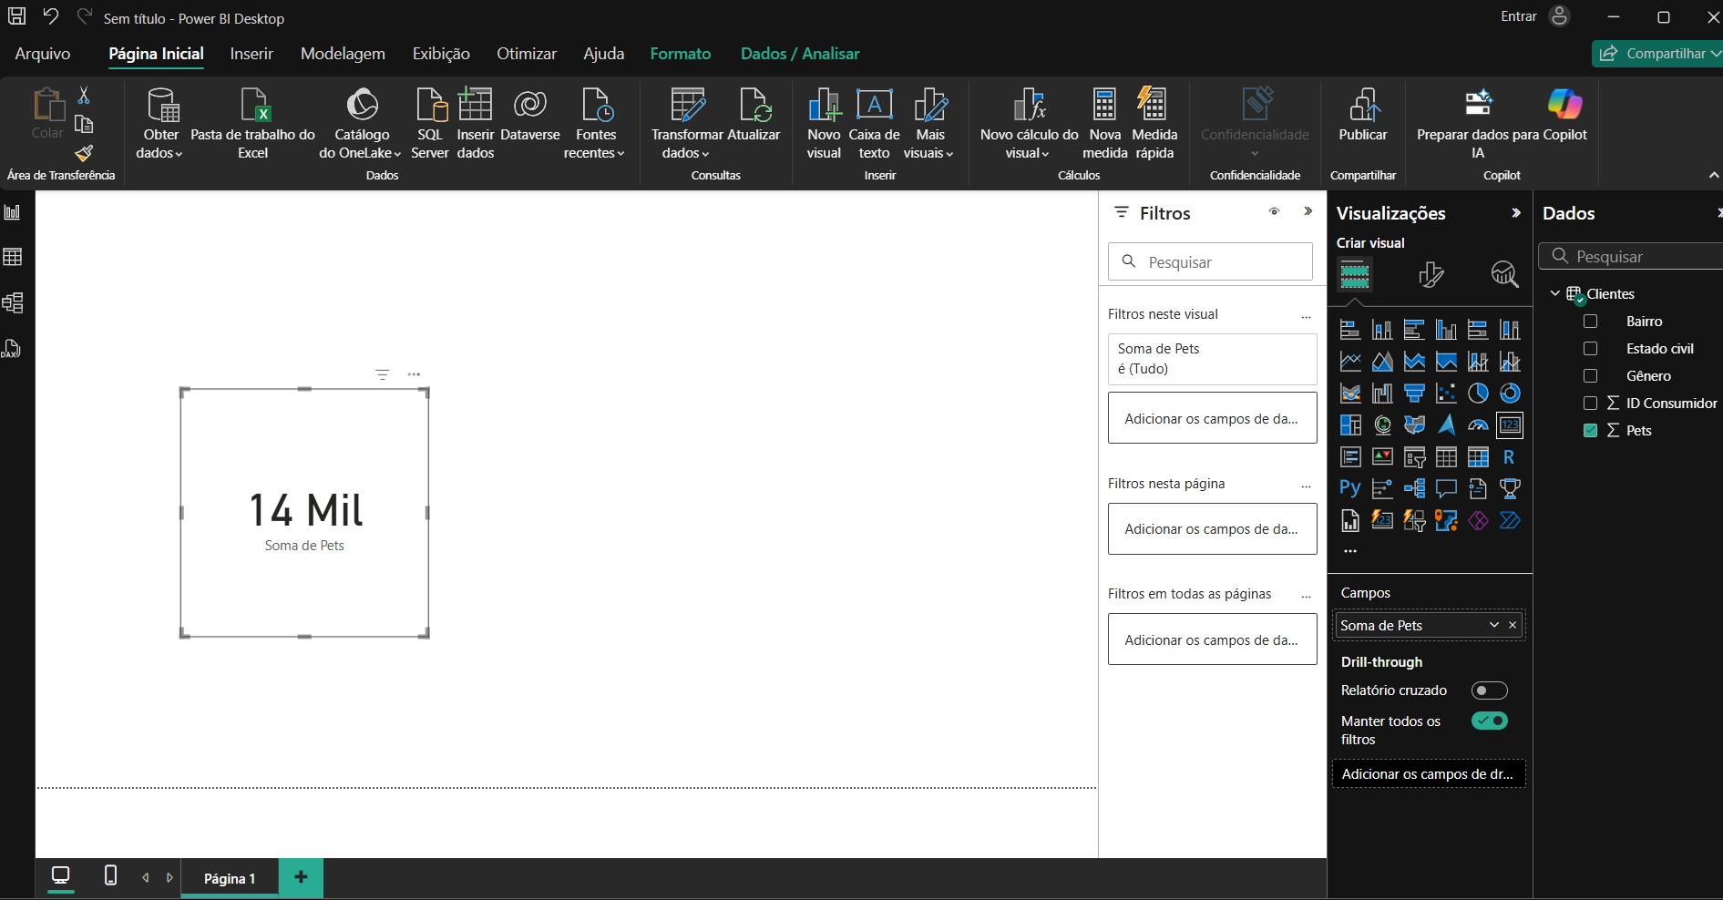Viewport: 1723px width, 900px height.
Task: Select the pie chart visualization
Action: 1478,394
